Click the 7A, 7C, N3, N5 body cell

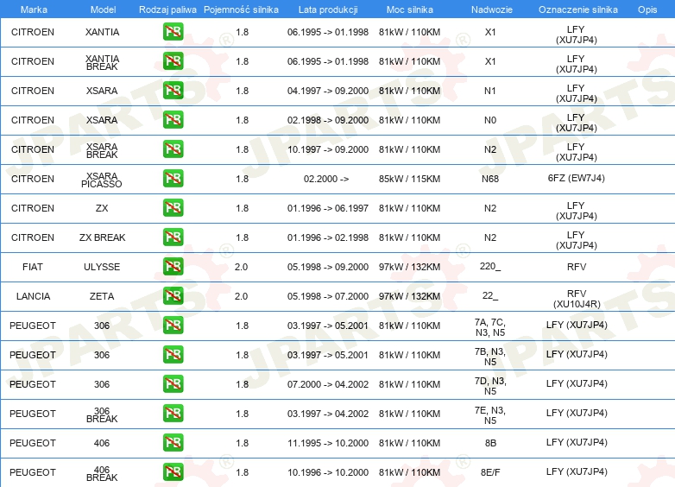pos(490,327)
